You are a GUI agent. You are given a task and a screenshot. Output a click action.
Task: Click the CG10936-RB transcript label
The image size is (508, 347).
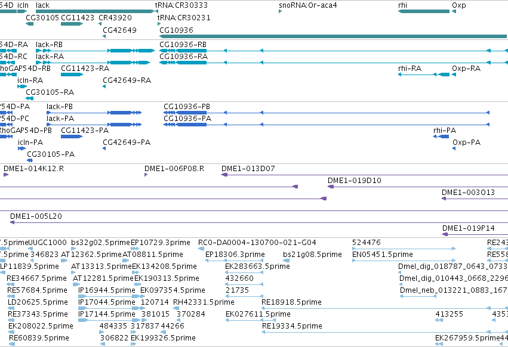tap(183, 44)
